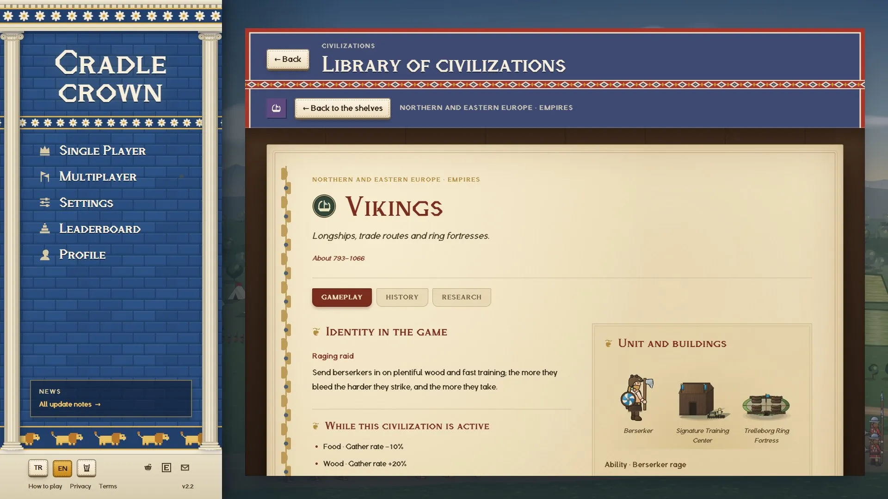This screenshot has width=888, height=499.
Task: Click the Vikings round emblem icon
Action: click(324, 206)
